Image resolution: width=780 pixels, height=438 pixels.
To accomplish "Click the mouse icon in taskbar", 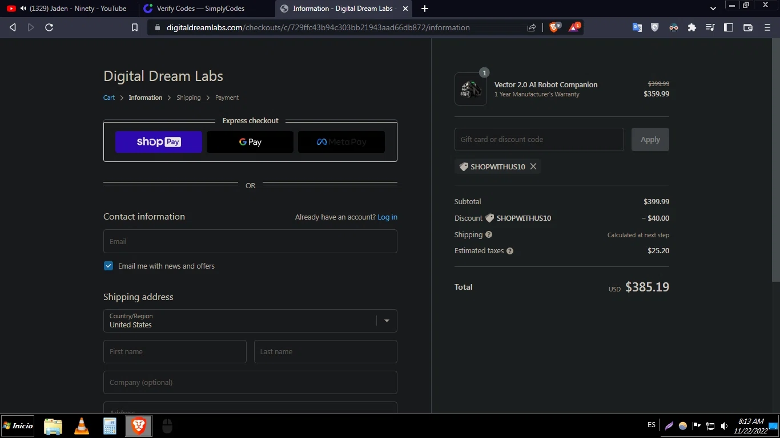I will click(x=167, y=426).
